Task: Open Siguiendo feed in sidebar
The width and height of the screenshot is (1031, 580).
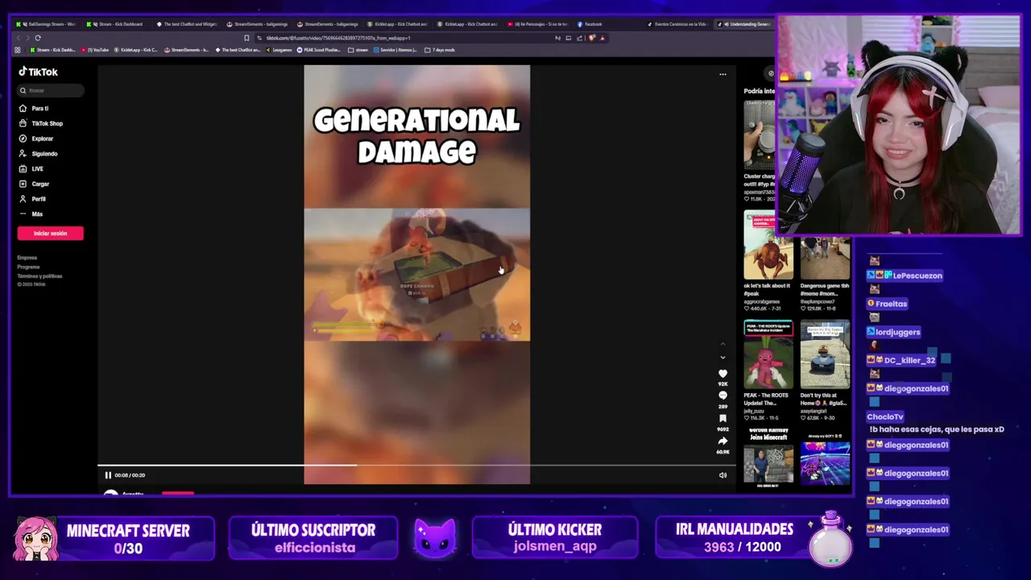Action: coord(39,154)
